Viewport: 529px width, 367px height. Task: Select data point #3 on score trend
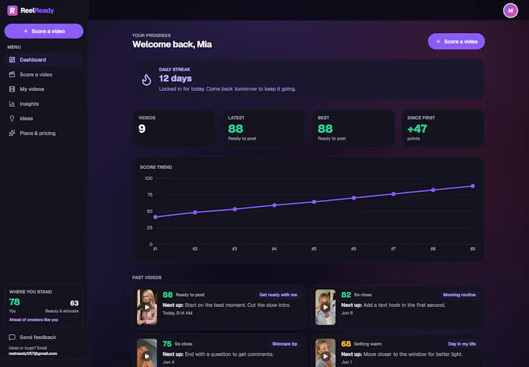(x=235, y=209)
